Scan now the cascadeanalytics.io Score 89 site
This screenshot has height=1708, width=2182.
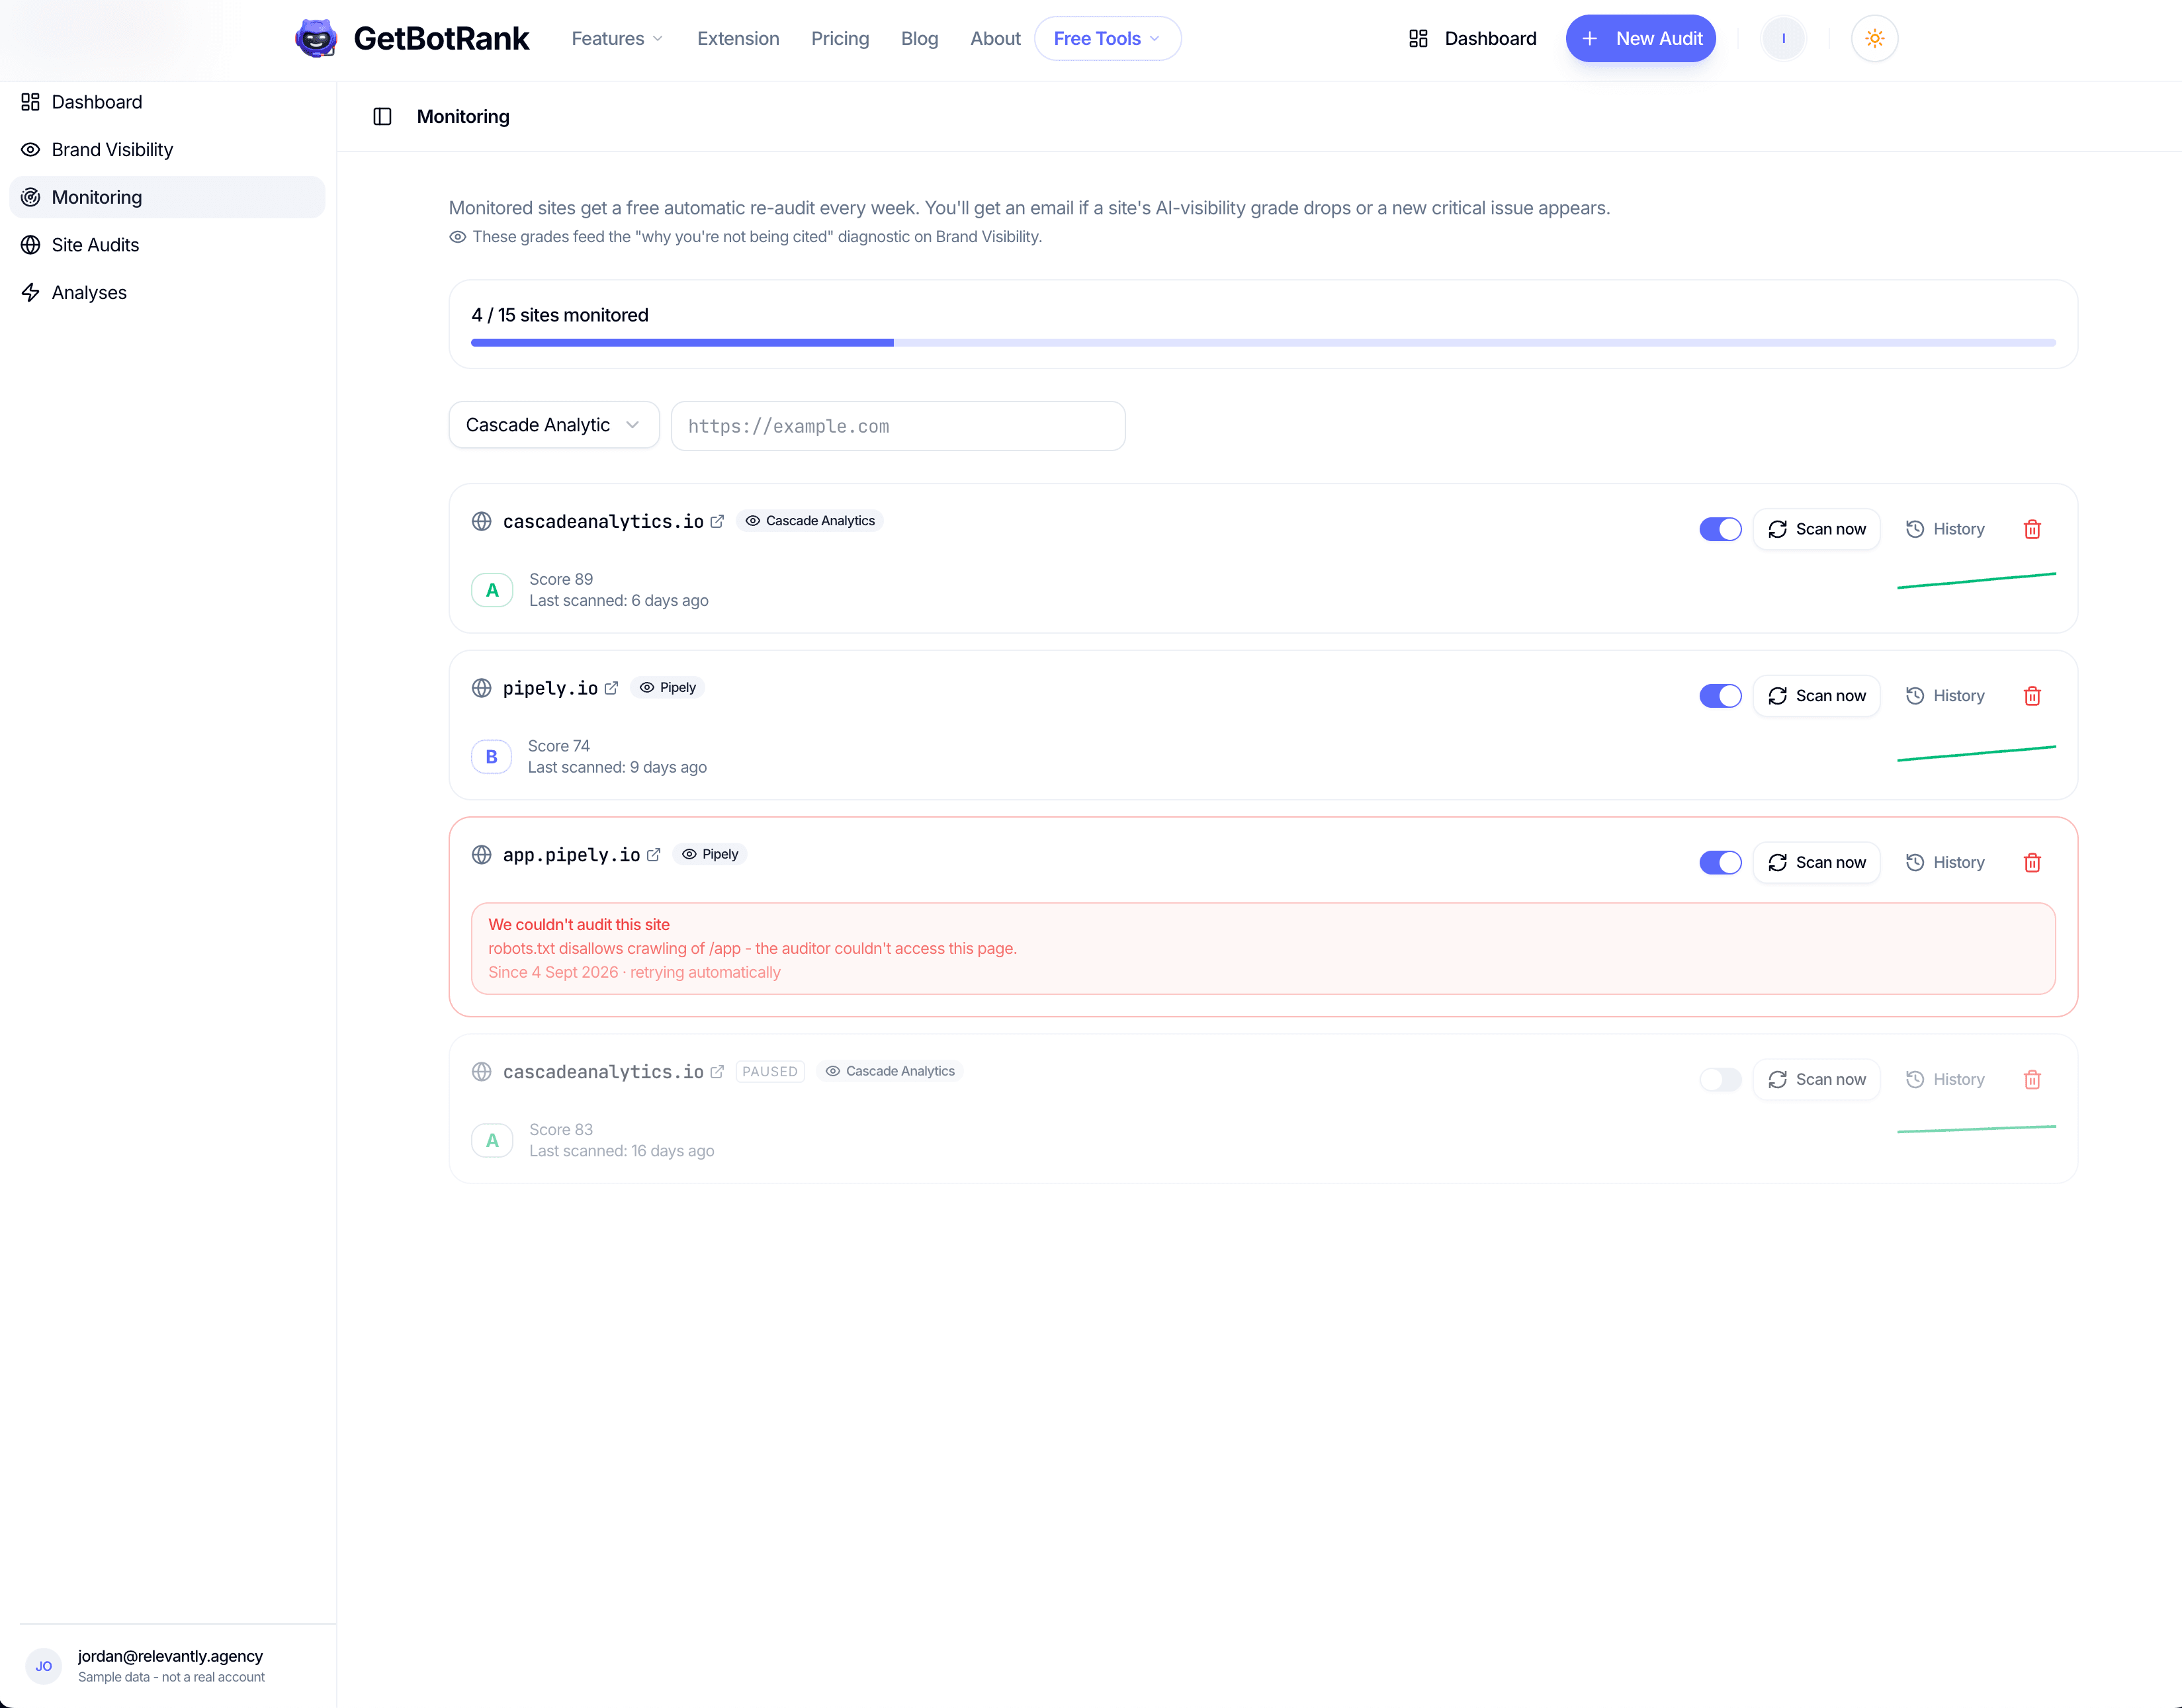click(x=1816, y=529)
